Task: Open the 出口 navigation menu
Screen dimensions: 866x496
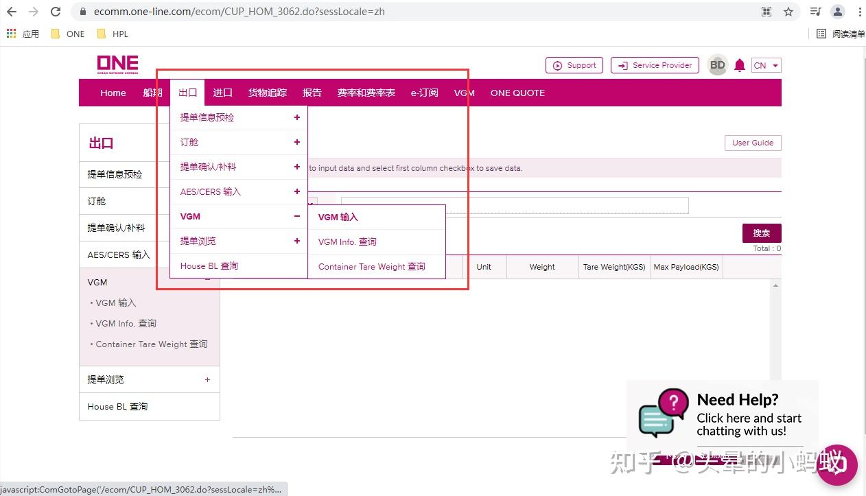Action: click(187, 93)
